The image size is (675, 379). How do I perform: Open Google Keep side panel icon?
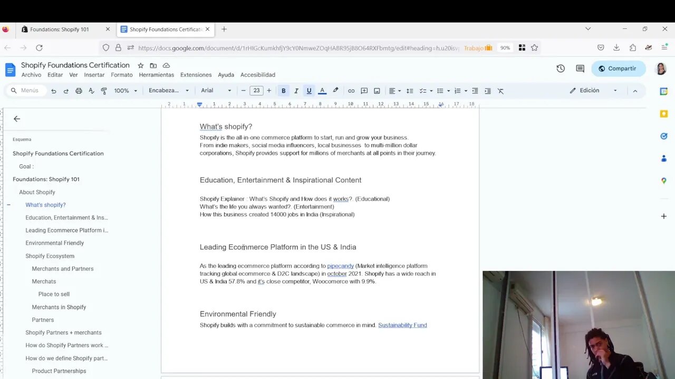coord(664,114)
